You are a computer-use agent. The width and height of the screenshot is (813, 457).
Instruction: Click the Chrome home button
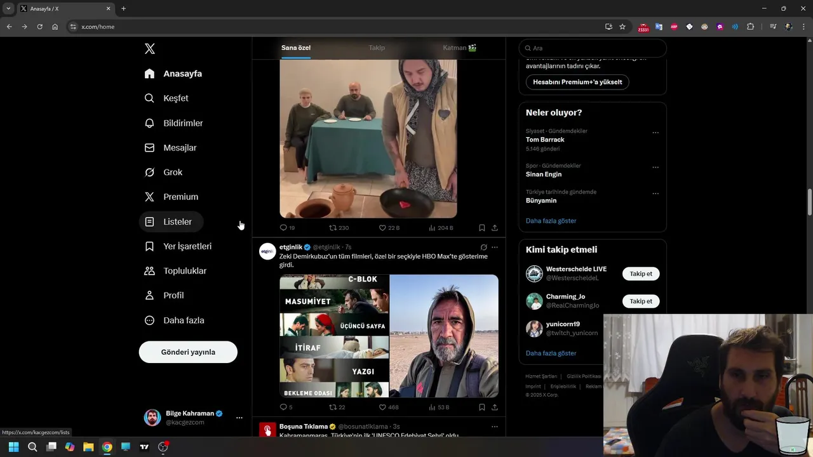(x=55, y=27)
